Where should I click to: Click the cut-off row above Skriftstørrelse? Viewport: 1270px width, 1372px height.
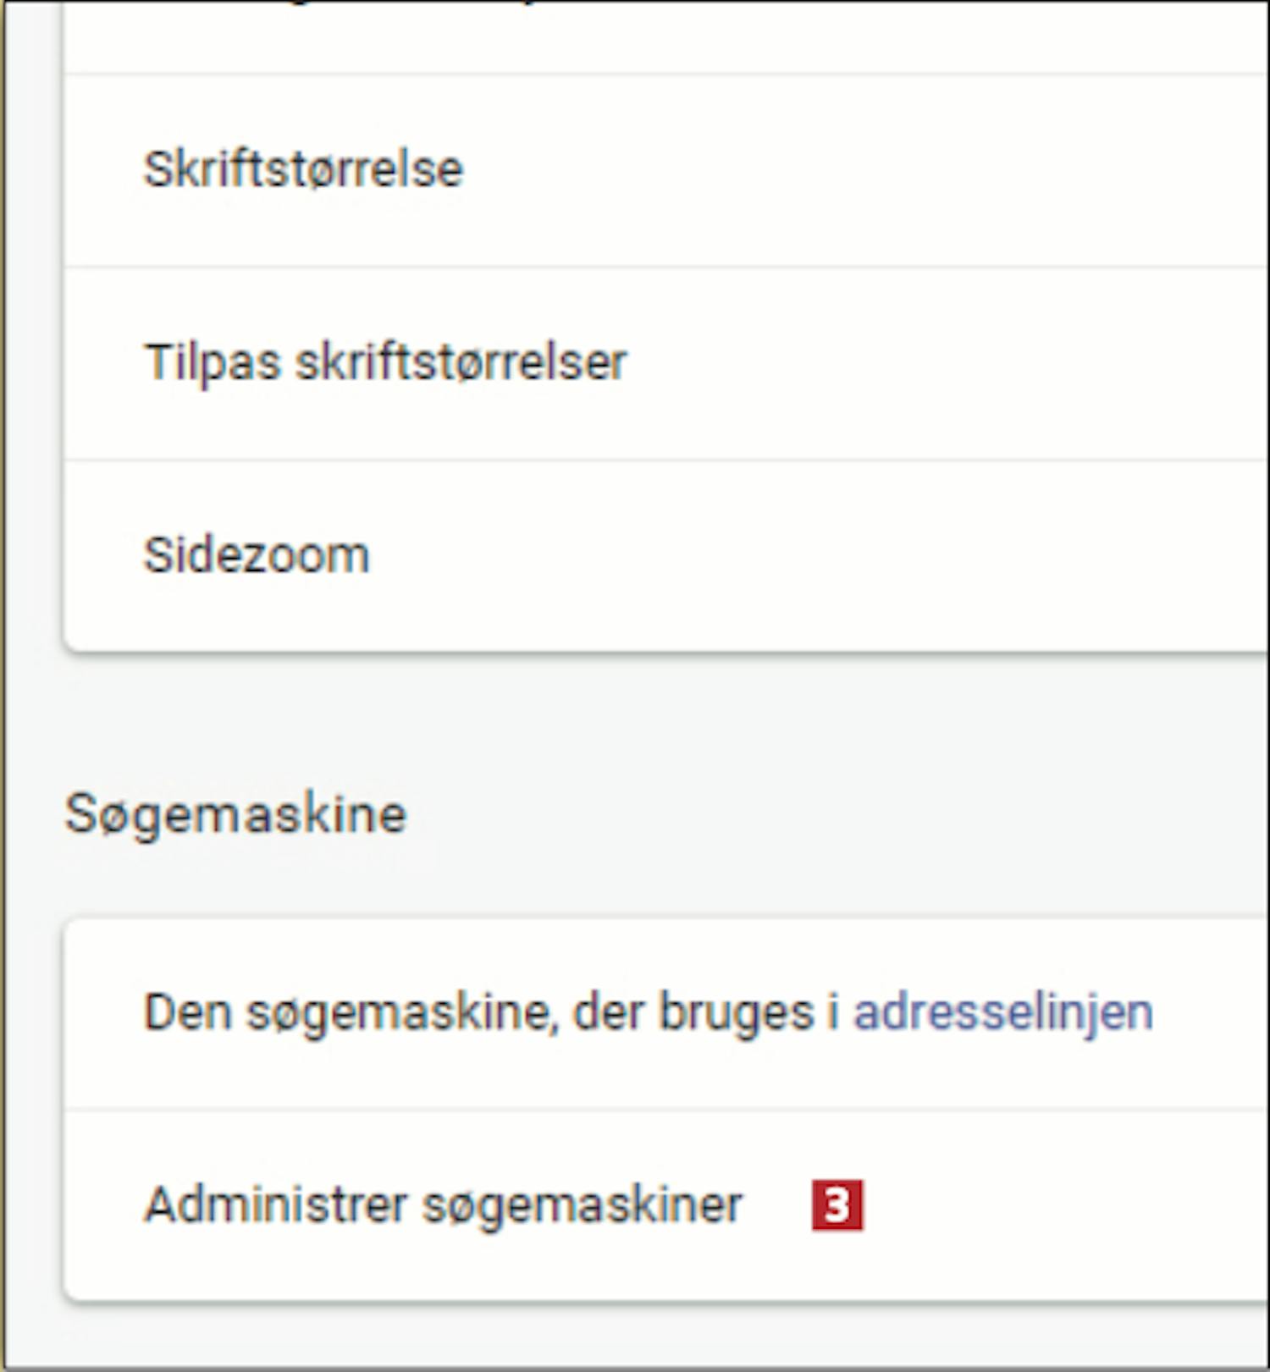point(593,34)
